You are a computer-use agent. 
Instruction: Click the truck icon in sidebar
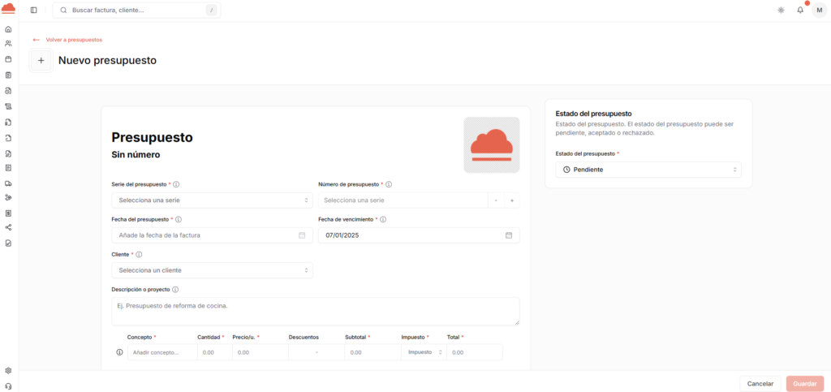(8, 183)
